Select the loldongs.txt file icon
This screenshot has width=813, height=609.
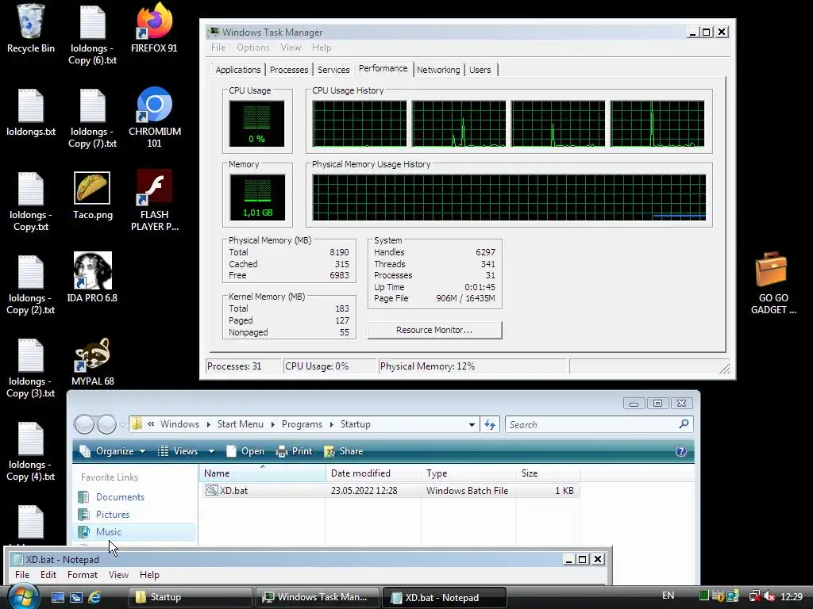pyautogui.click(x=31, y=113)
